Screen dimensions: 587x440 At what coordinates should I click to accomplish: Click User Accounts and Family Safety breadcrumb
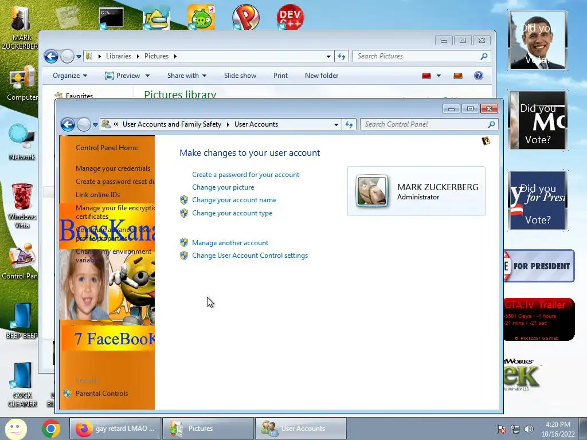coord(172,124)
